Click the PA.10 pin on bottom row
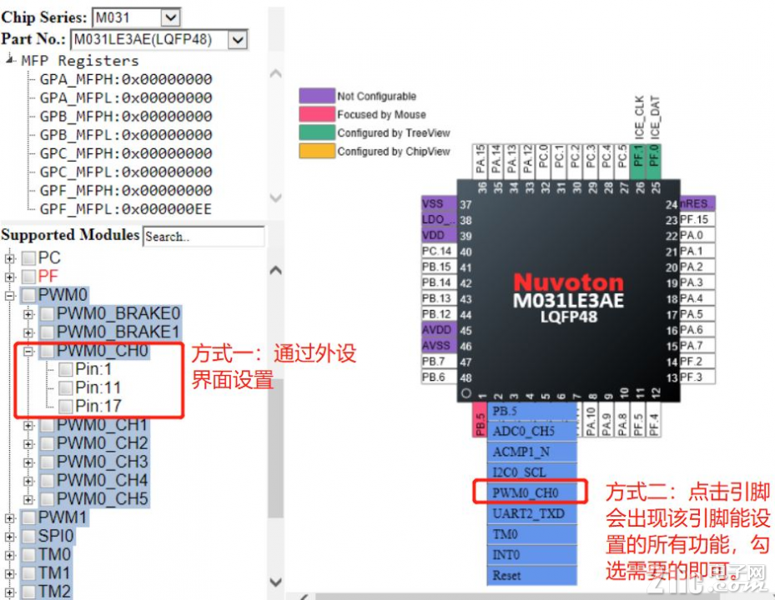 coord(591,420)
